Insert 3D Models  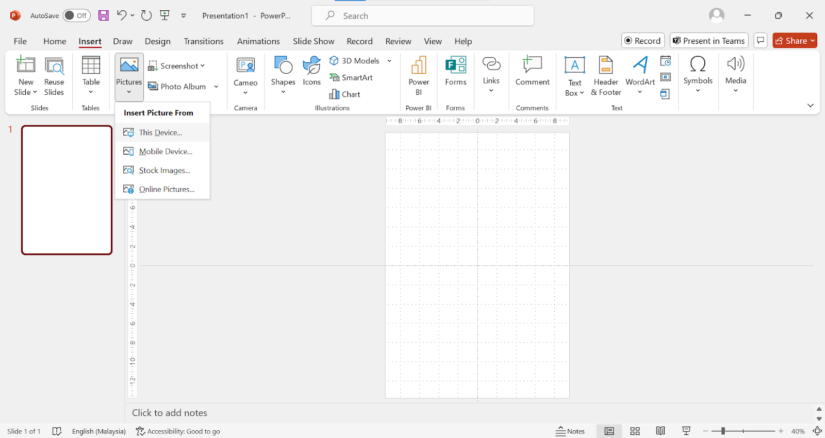[x=354, y=61]
